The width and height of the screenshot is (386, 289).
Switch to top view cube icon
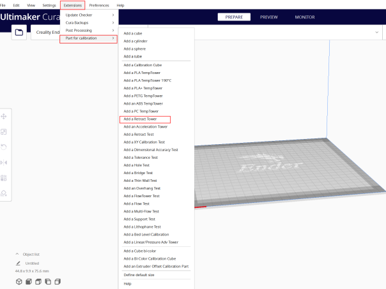click(x=38, y=281)
